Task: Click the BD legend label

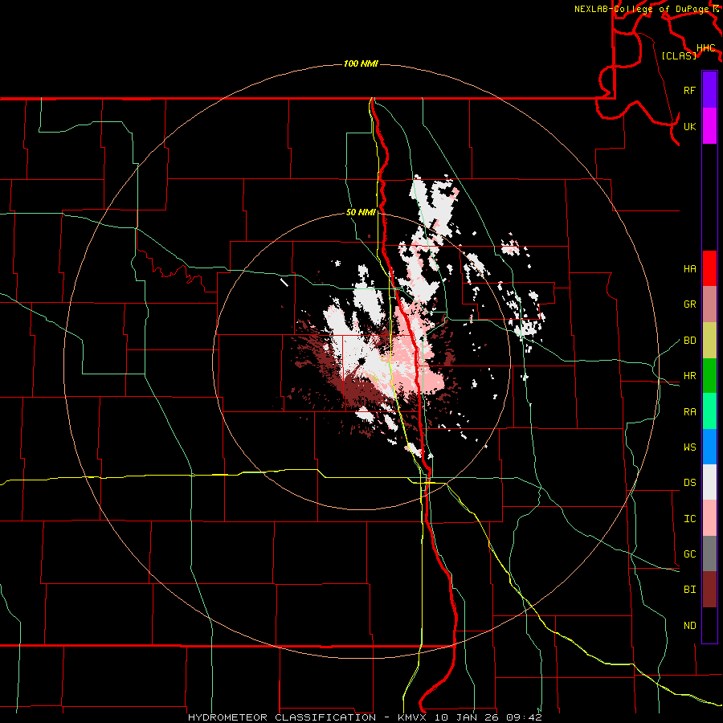Action: 689,341
